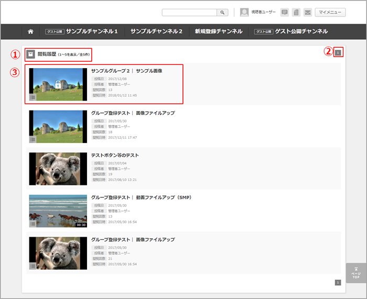Click the 閲覧履歴 heading text

click(x=47, y=54)
